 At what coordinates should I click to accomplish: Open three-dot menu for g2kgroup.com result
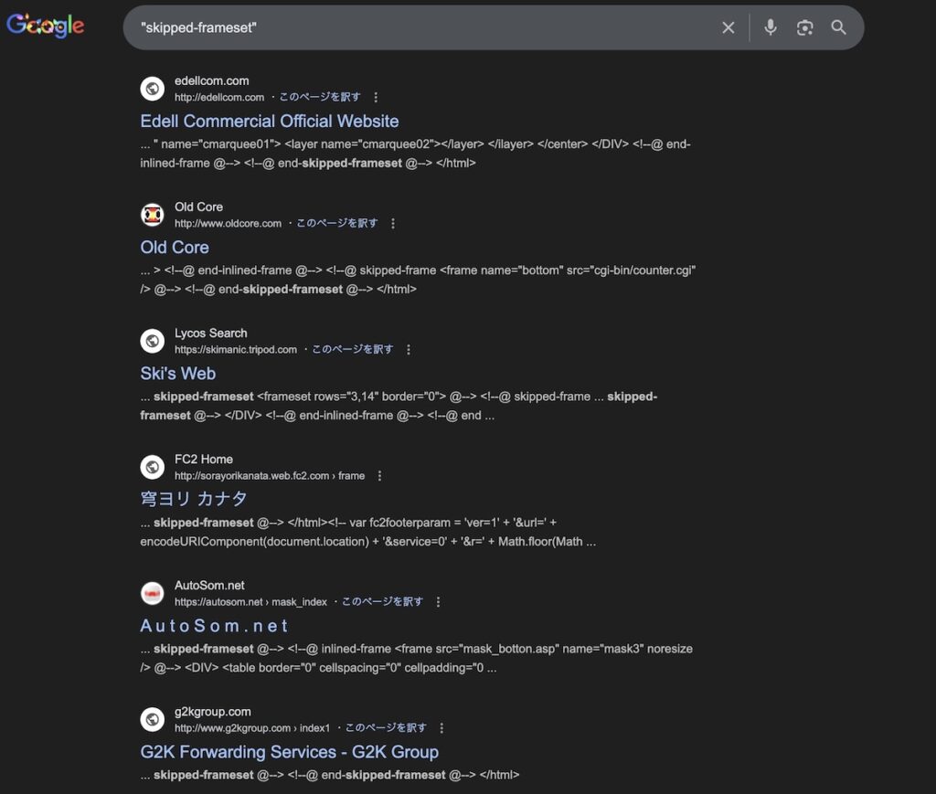tap(441, 727)
